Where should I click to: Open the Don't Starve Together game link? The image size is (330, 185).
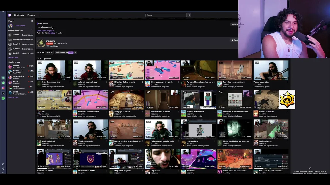point(45,31)
